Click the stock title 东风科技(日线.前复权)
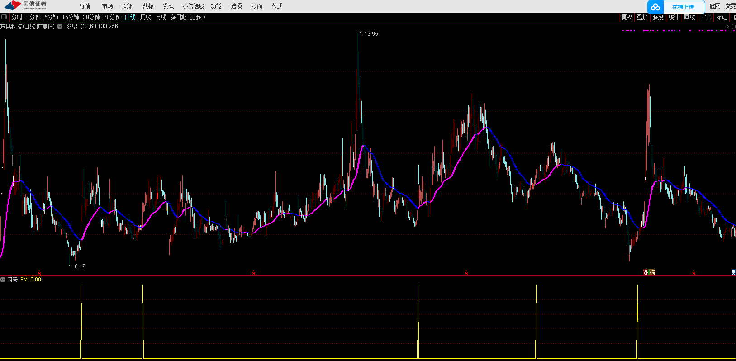Viewport: 736px width, 361px height. [x=28, y=26]
